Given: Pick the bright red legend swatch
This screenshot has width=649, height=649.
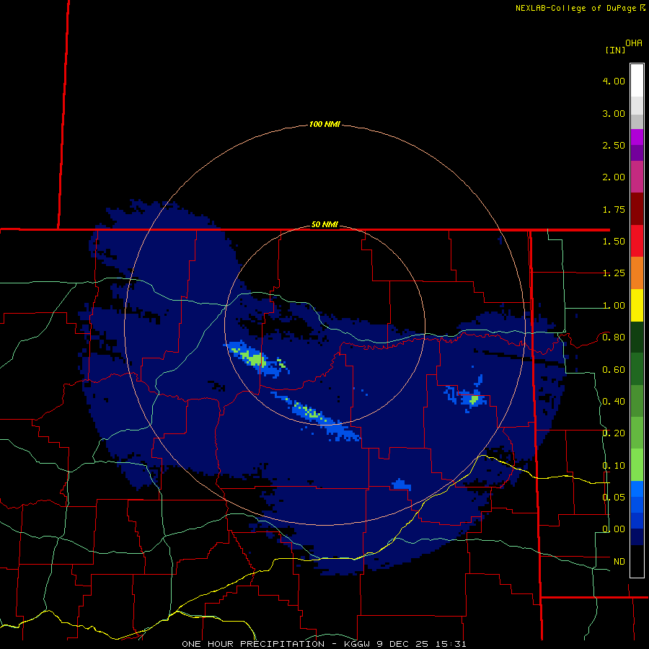Looking at the screenshot, I should click(x=637, y=241).
